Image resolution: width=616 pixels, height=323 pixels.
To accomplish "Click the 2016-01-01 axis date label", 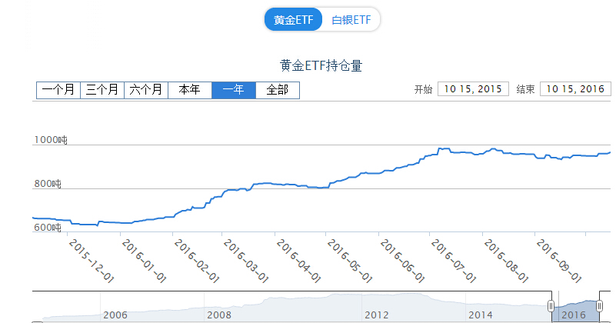I will click(144, 261).
